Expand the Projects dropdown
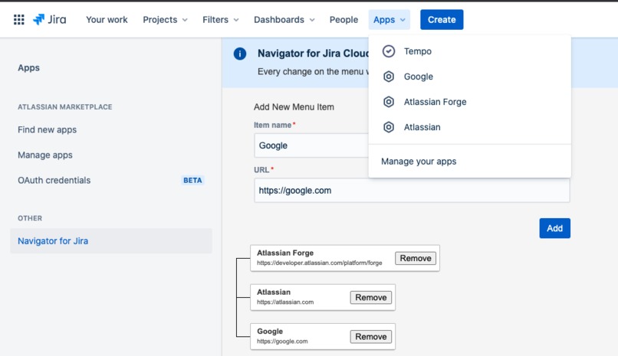The image size is (618, 356). coord(165,20)
